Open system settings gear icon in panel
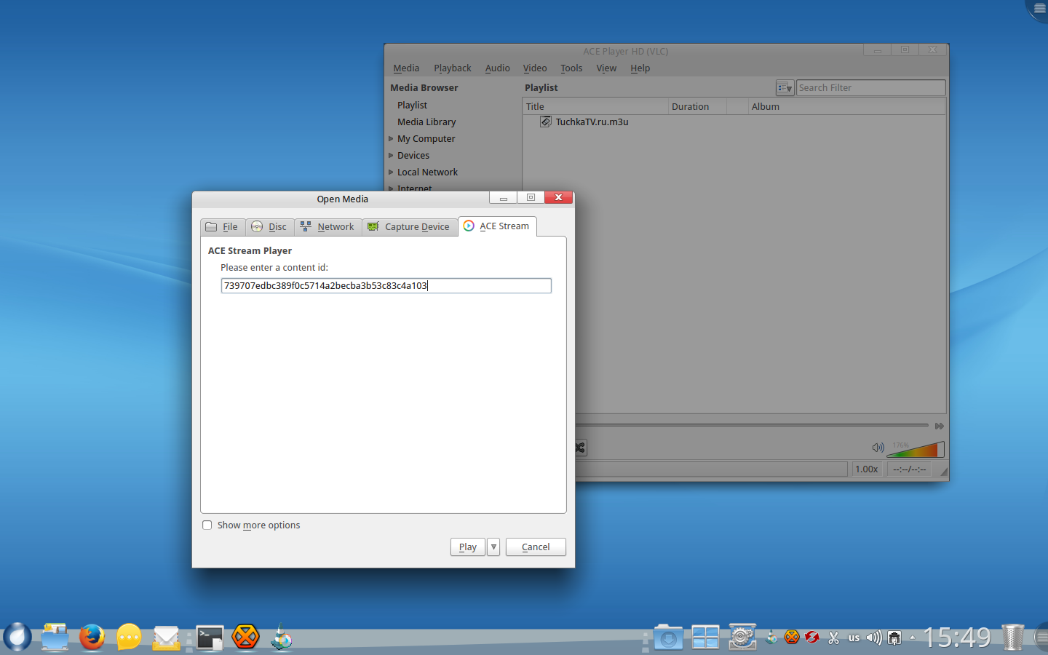 [742, 638]
